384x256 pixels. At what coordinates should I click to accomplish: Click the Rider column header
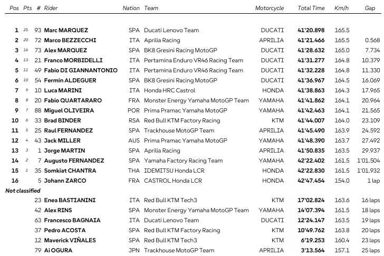[x=51, y=8]
